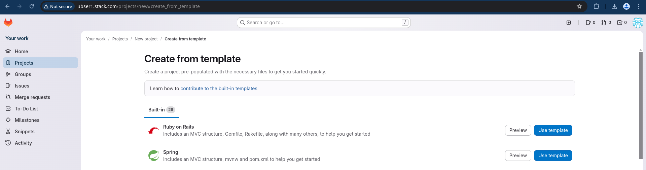Open merge requests counter icon
This screenshot has width=646, height=170.
[x=606, y=23]
